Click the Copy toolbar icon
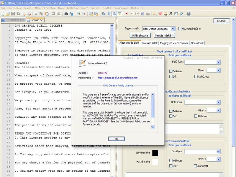The height and width of the screenshot is (177, 236). point(41,14)
